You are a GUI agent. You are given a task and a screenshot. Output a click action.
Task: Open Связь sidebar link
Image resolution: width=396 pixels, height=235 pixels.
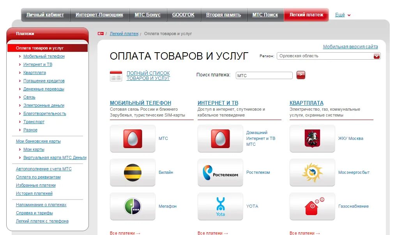29,97
